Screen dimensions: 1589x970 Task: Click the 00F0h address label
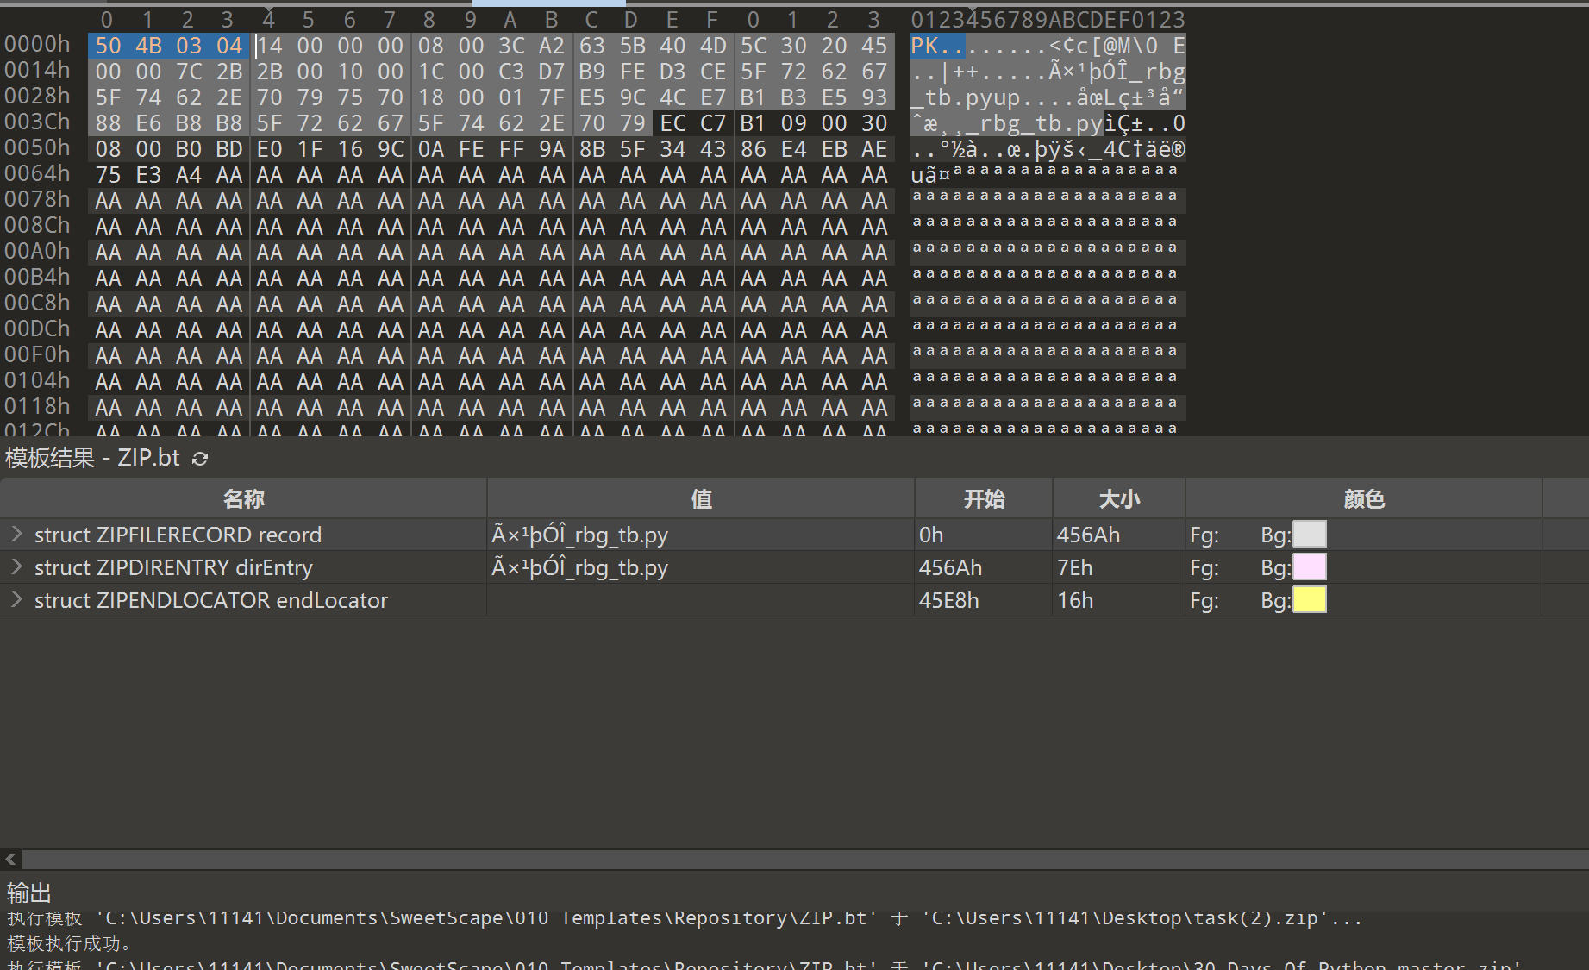point(37,354)
